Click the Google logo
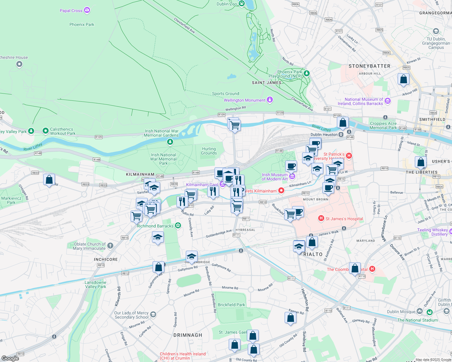The height and width of the screenshot is (362, 452). coord(10,358)
